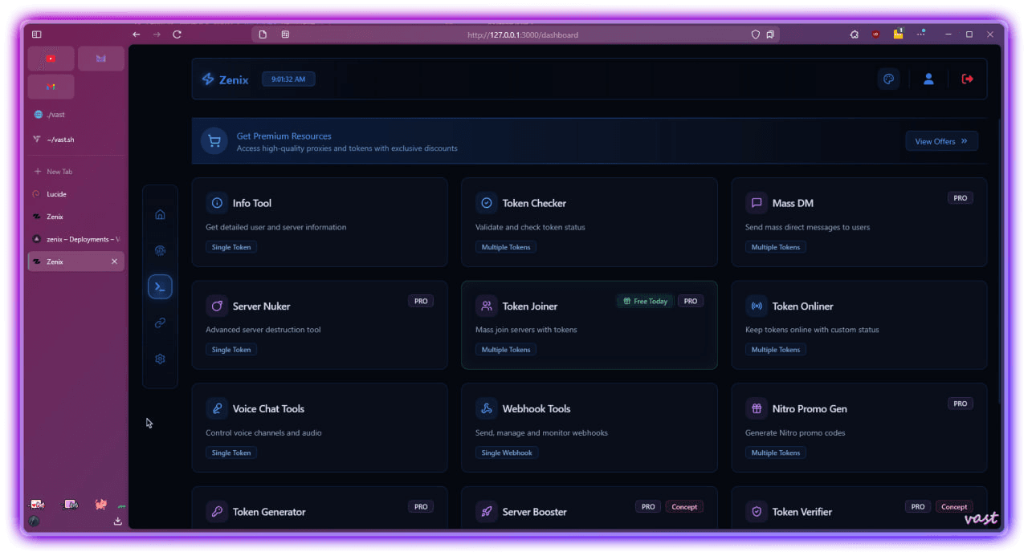Click the Single Token tag on Voice Chat Tools
The image size is (1028, 556).
[x=231, y=453]
